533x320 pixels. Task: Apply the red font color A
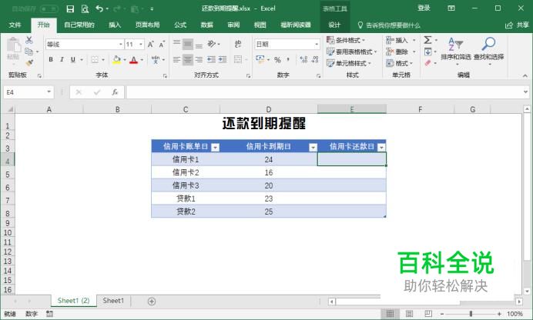[134, 60]
